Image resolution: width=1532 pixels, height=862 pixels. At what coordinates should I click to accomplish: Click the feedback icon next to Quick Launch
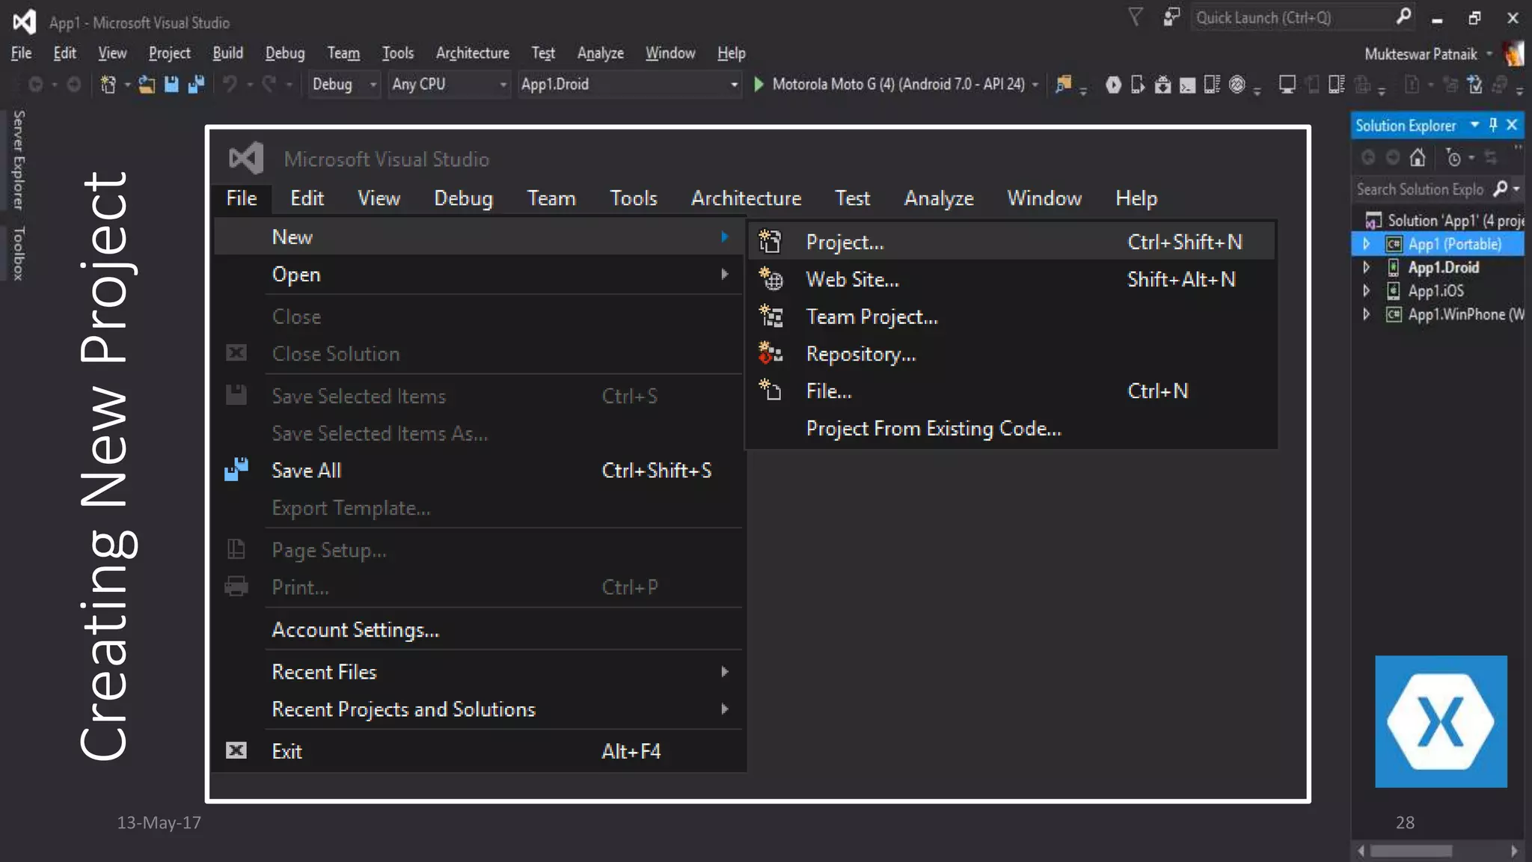tap(1171, 17)
